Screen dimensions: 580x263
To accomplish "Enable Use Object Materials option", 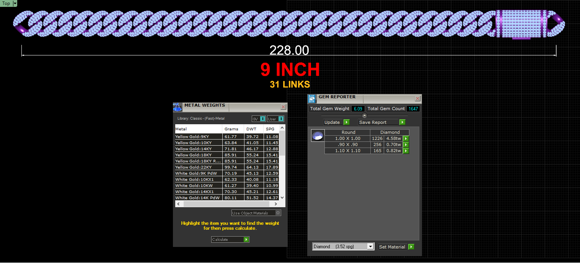I will tap(256, 213).
